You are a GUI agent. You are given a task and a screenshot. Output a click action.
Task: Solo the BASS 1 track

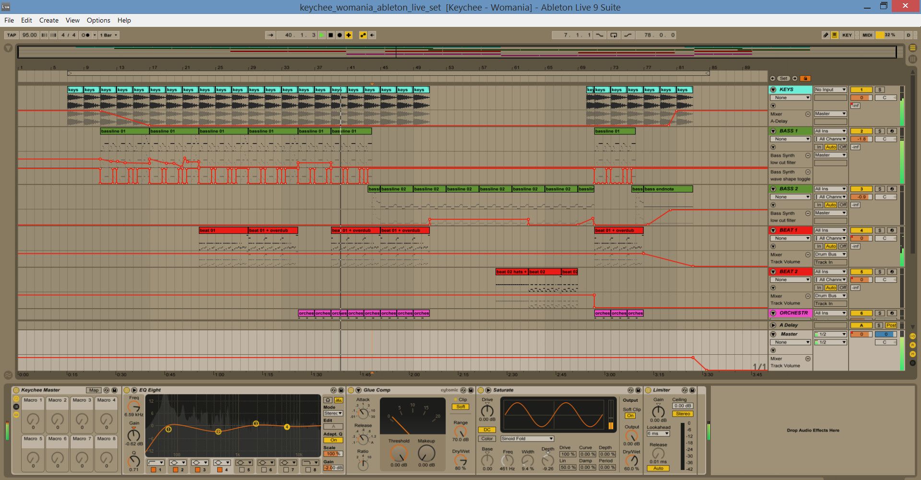pos(879,131)
